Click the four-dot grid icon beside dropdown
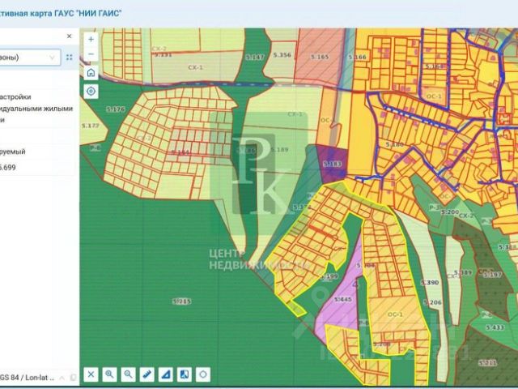The height and width of the screenshot is (389, 518). click(69, 58)
